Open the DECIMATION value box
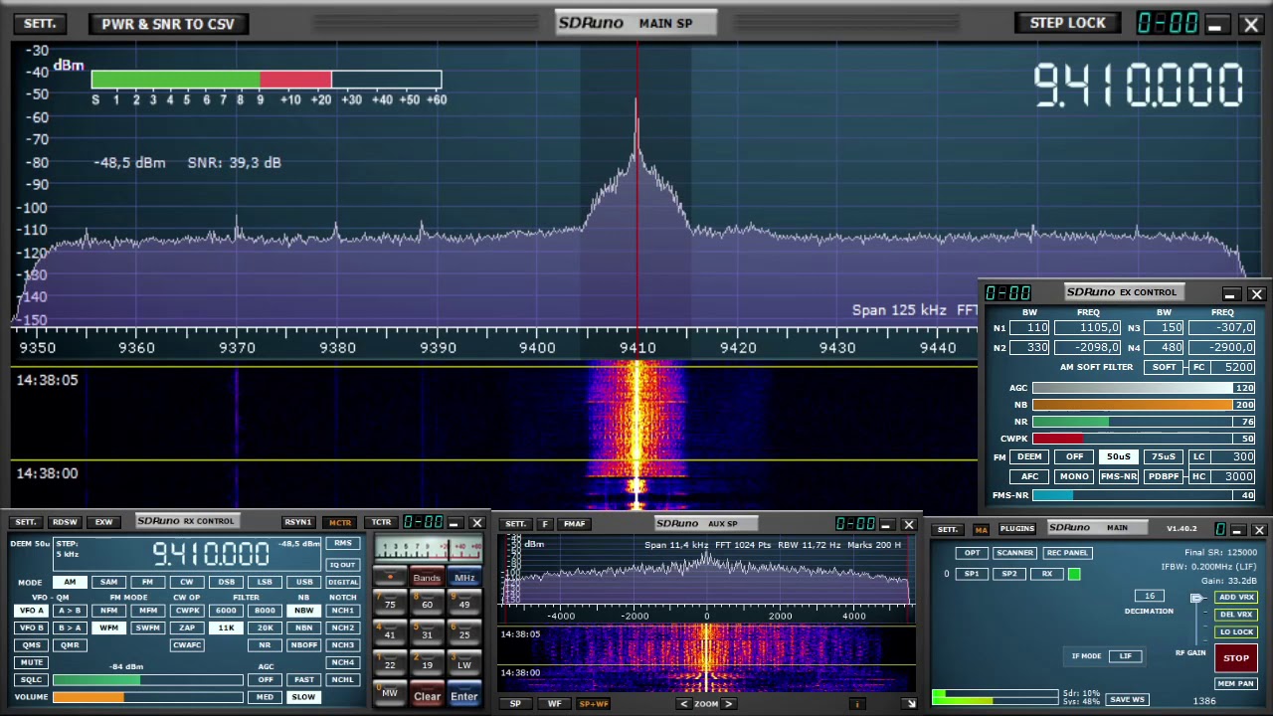The width and height of the screenshot is (1273, 716). point(1150,596)
